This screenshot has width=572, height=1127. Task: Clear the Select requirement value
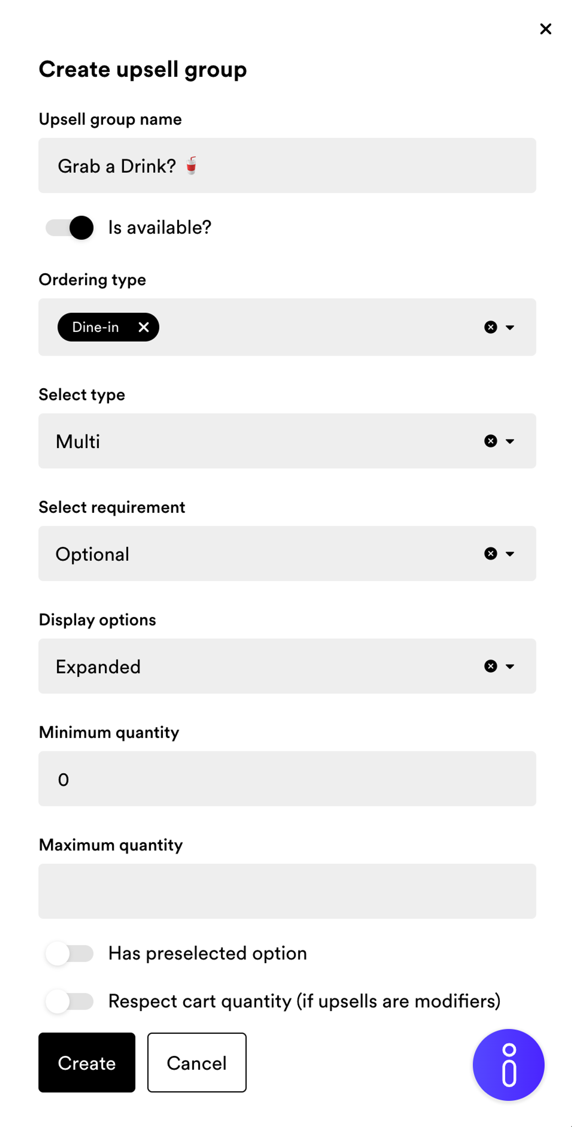coord(490,553)
